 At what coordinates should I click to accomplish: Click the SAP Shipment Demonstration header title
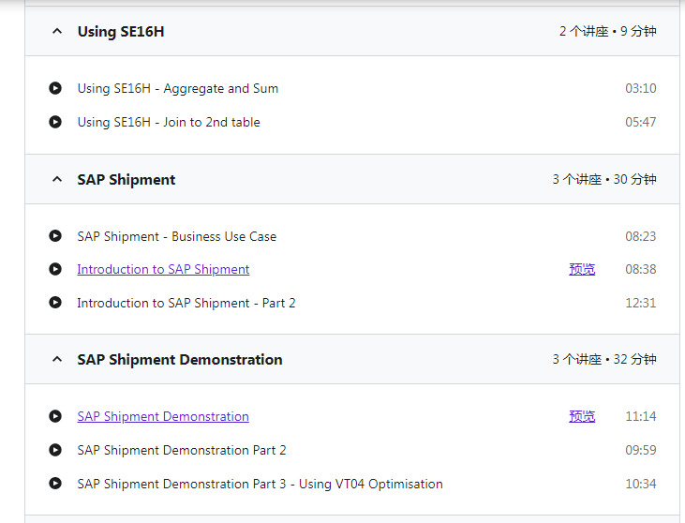tap(180, 360)
